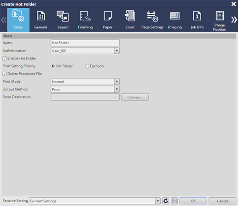Click the Name input field

pos(85,43)
